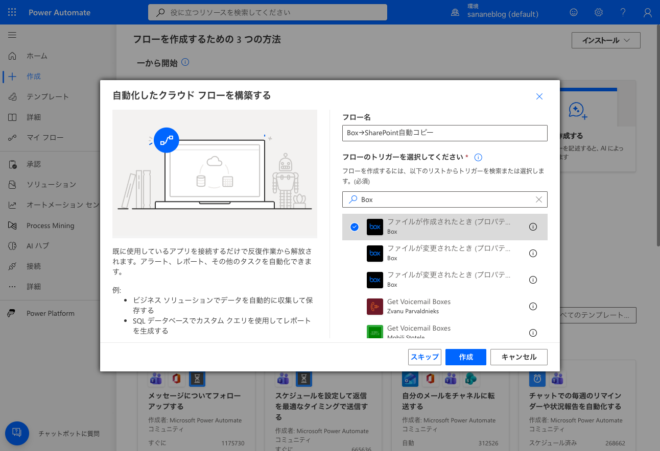This screenshot has height=451, width=660.
Task: Show info for Zvanu Parvaldnieks trigger
Action: coord(533,307)
